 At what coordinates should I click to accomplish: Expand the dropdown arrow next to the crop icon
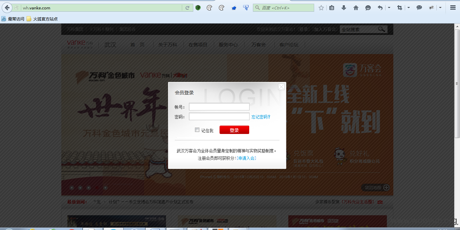coord(408,8)
